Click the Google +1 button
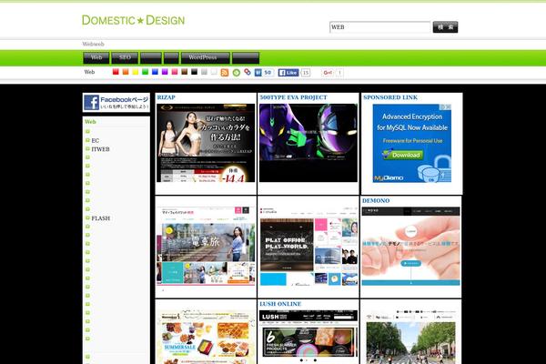 point(328,73)
